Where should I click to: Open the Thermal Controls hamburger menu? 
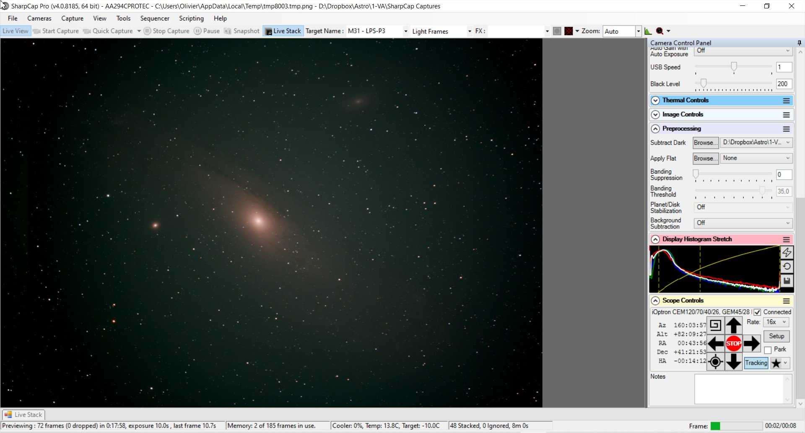pyautogui.click(x=786, y=101)
